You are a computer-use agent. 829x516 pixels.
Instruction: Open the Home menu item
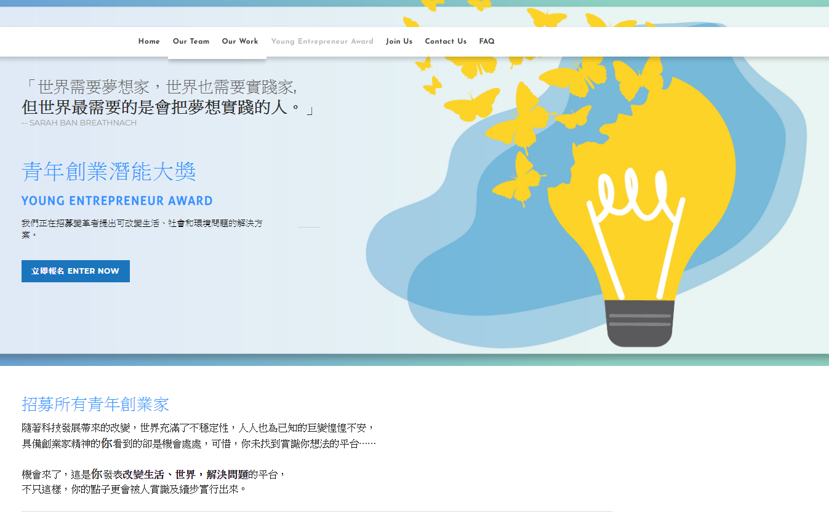(x=149, y=42)
